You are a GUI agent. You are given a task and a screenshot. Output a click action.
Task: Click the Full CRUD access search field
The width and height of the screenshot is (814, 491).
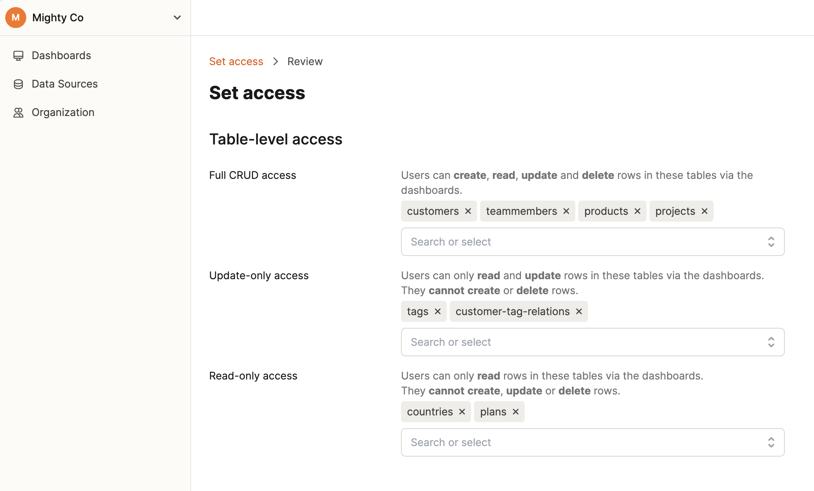click(x=593, y=242)
